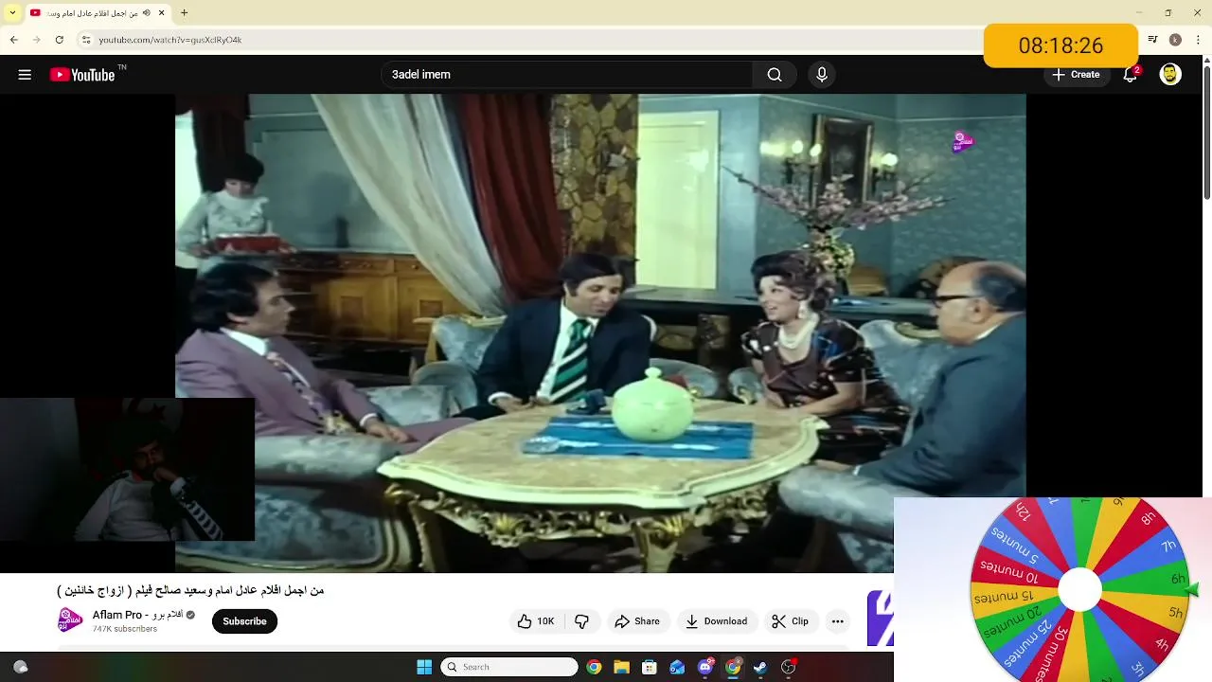Open YouTube notifications bell
The height and width of the screenshot is (682, 1212).
(1131, 75)
